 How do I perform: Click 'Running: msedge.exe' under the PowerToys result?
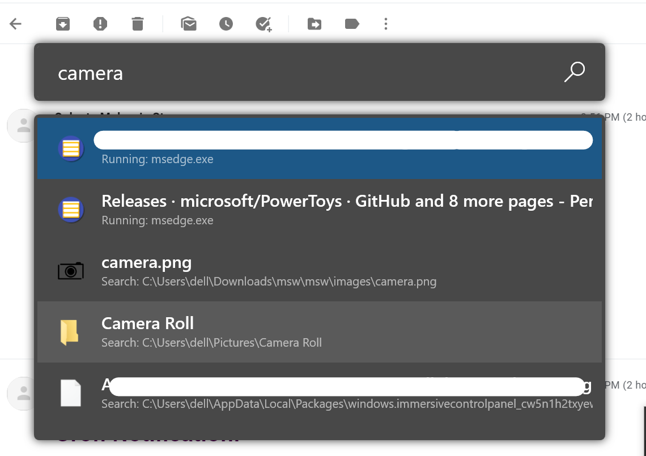[158, 220]
